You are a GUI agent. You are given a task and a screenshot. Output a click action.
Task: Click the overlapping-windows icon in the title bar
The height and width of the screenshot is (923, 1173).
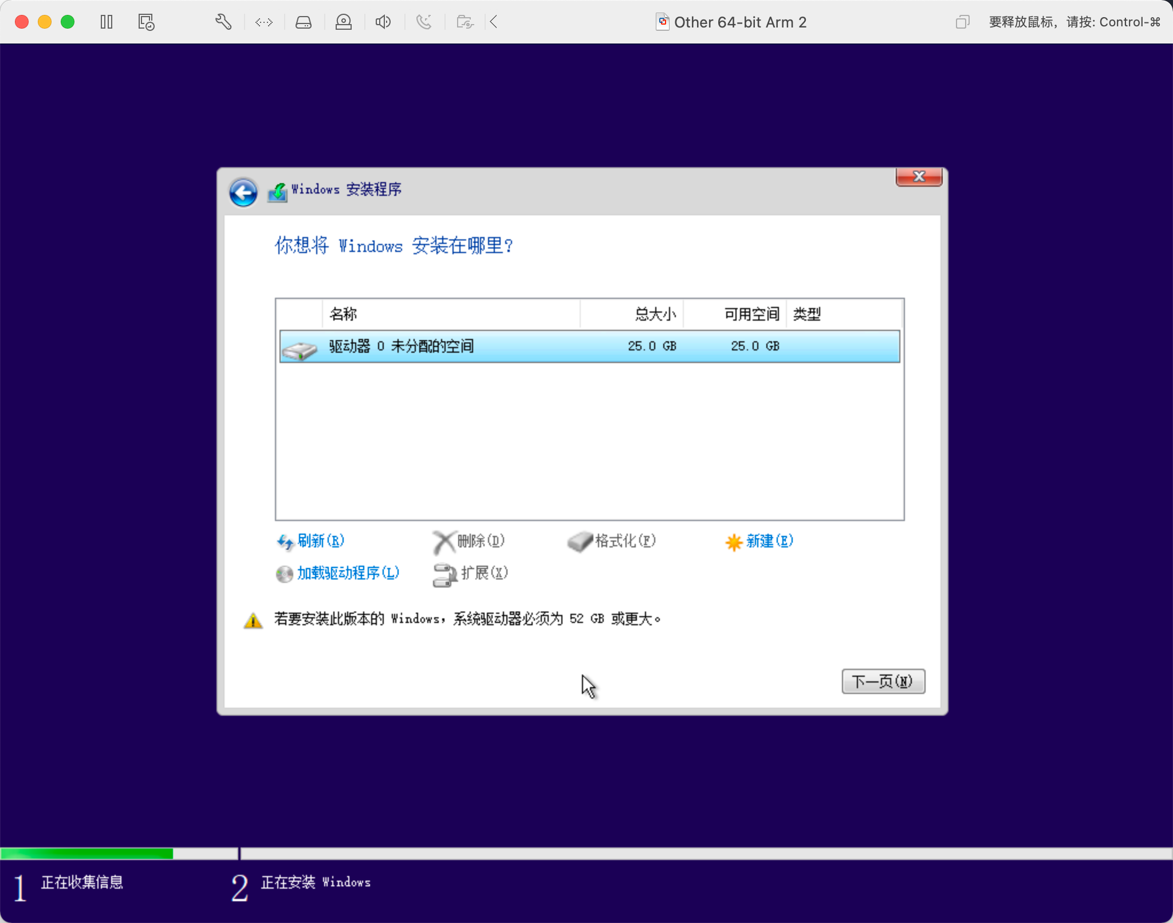(962, 22)
